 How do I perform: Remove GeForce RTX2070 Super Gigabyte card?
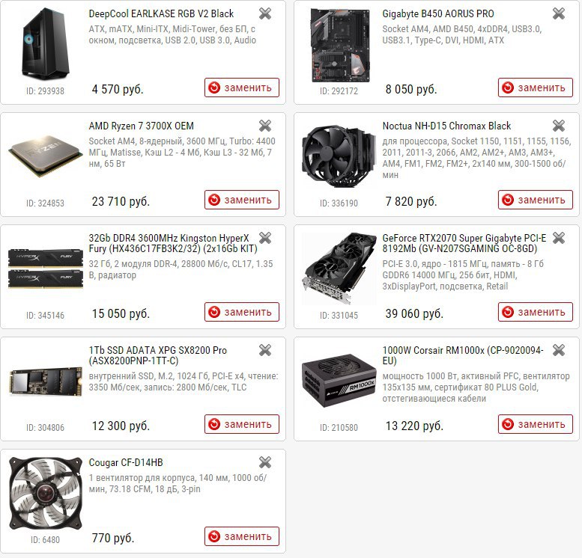559,238
